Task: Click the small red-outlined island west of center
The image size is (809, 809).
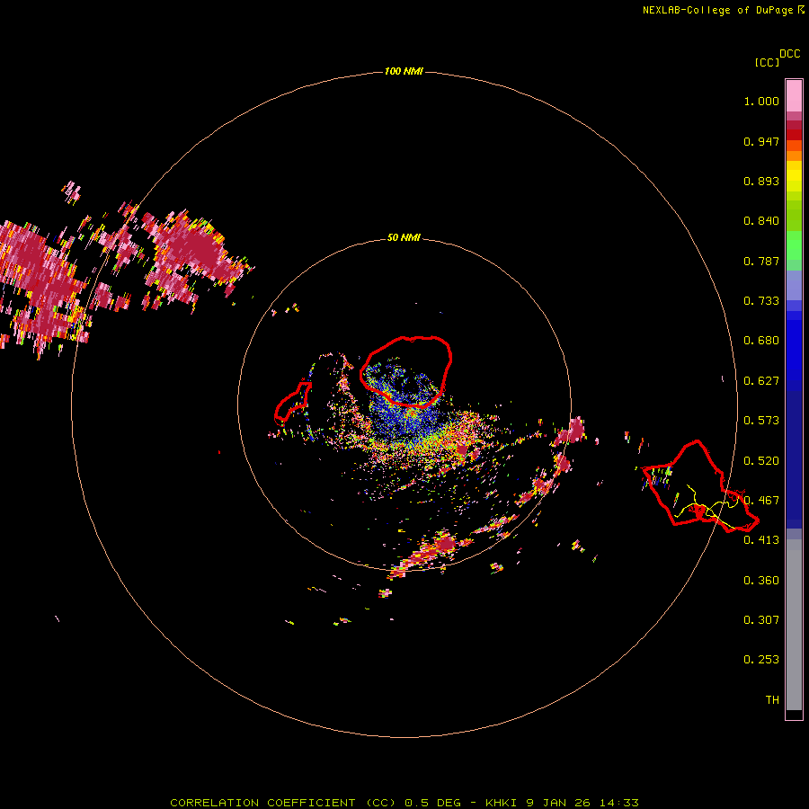Action: coord(292,402)
